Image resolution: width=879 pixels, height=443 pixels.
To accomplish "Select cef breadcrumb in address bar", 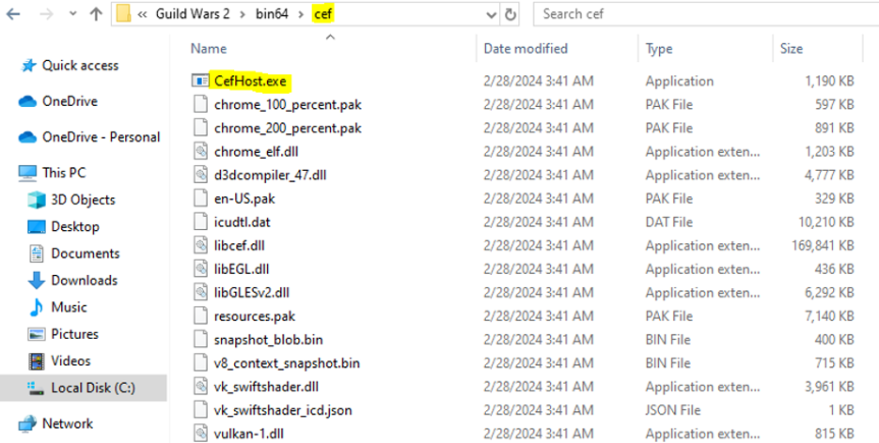I will pos(323,14).
